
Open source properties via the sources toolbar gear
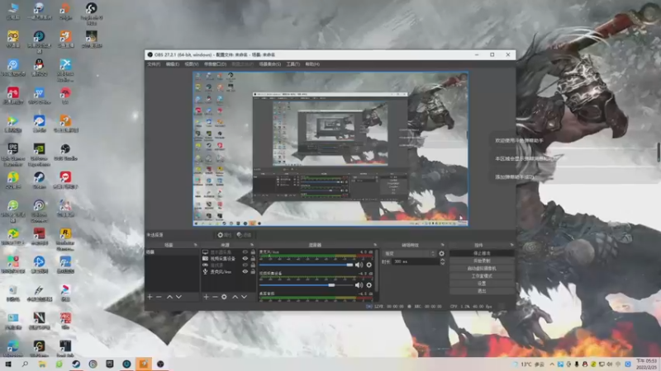pos(224,297)
